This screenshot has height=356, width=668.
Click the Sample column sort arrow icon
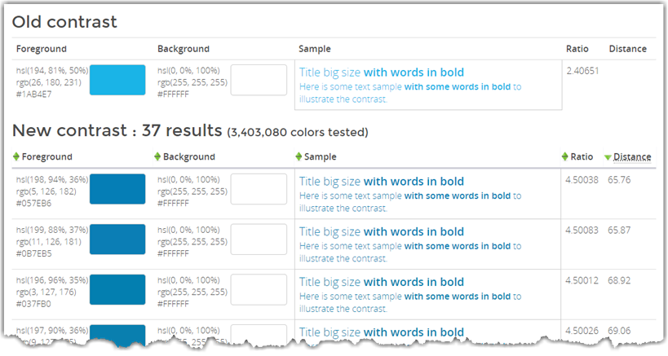point(299,156)
